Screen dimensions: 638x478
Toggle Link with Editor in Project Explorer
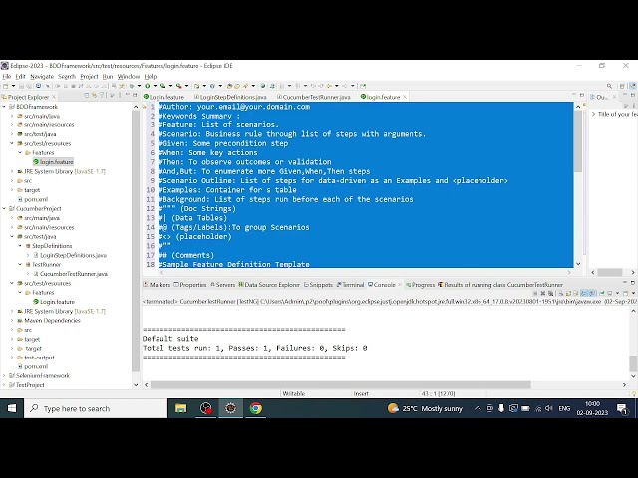click(94, 96)
